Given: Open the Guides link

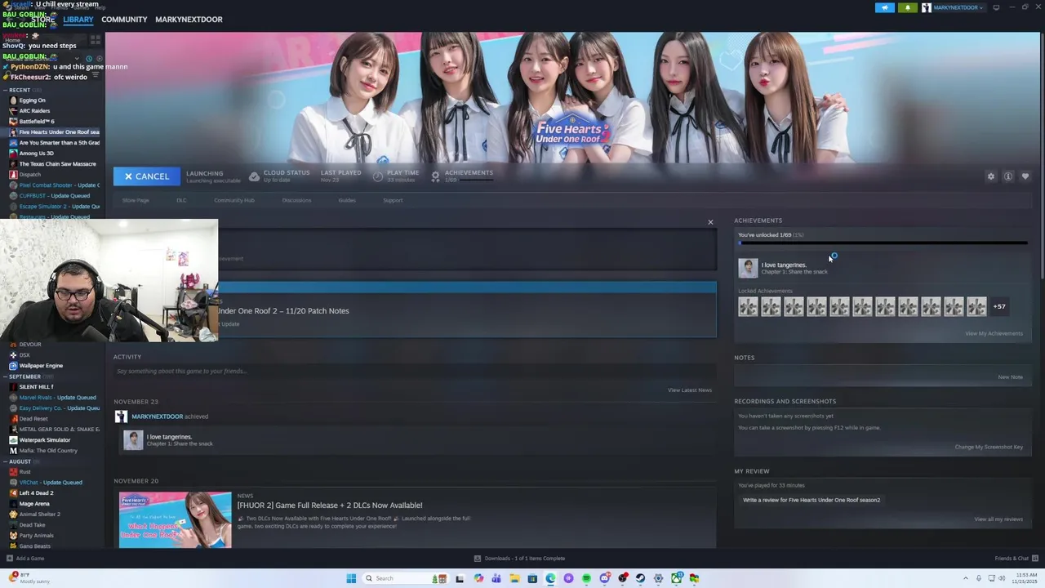Looking at the screenshot, I should pos(347,200).
